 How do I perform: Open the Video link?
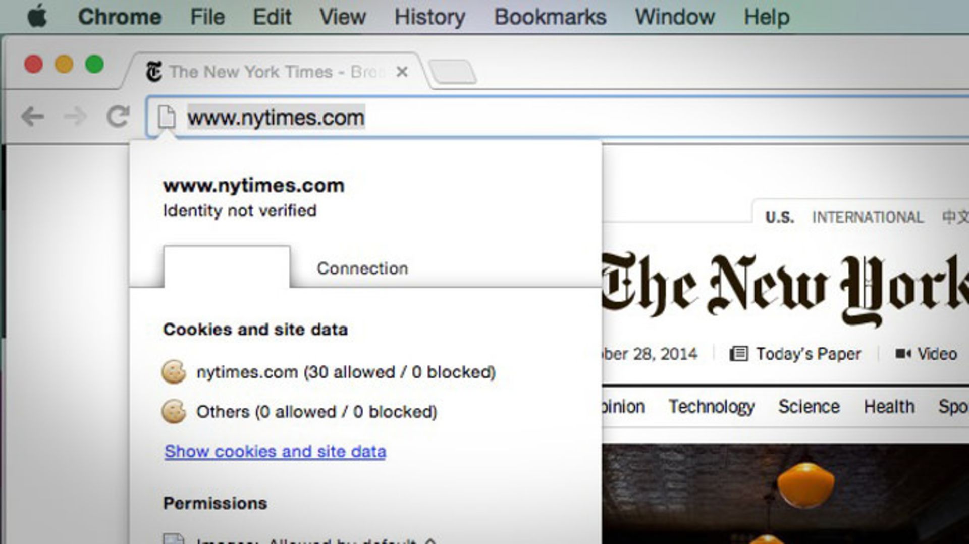click(937, 354)
